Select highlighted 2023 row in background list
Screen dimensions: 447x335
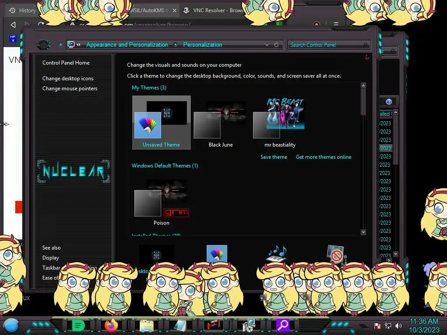385,148
